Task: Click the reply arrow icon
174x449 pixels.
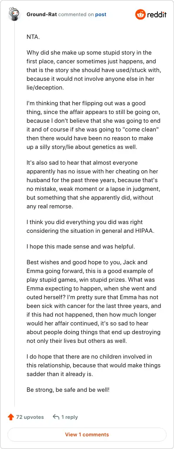Action: pos(56,417)
